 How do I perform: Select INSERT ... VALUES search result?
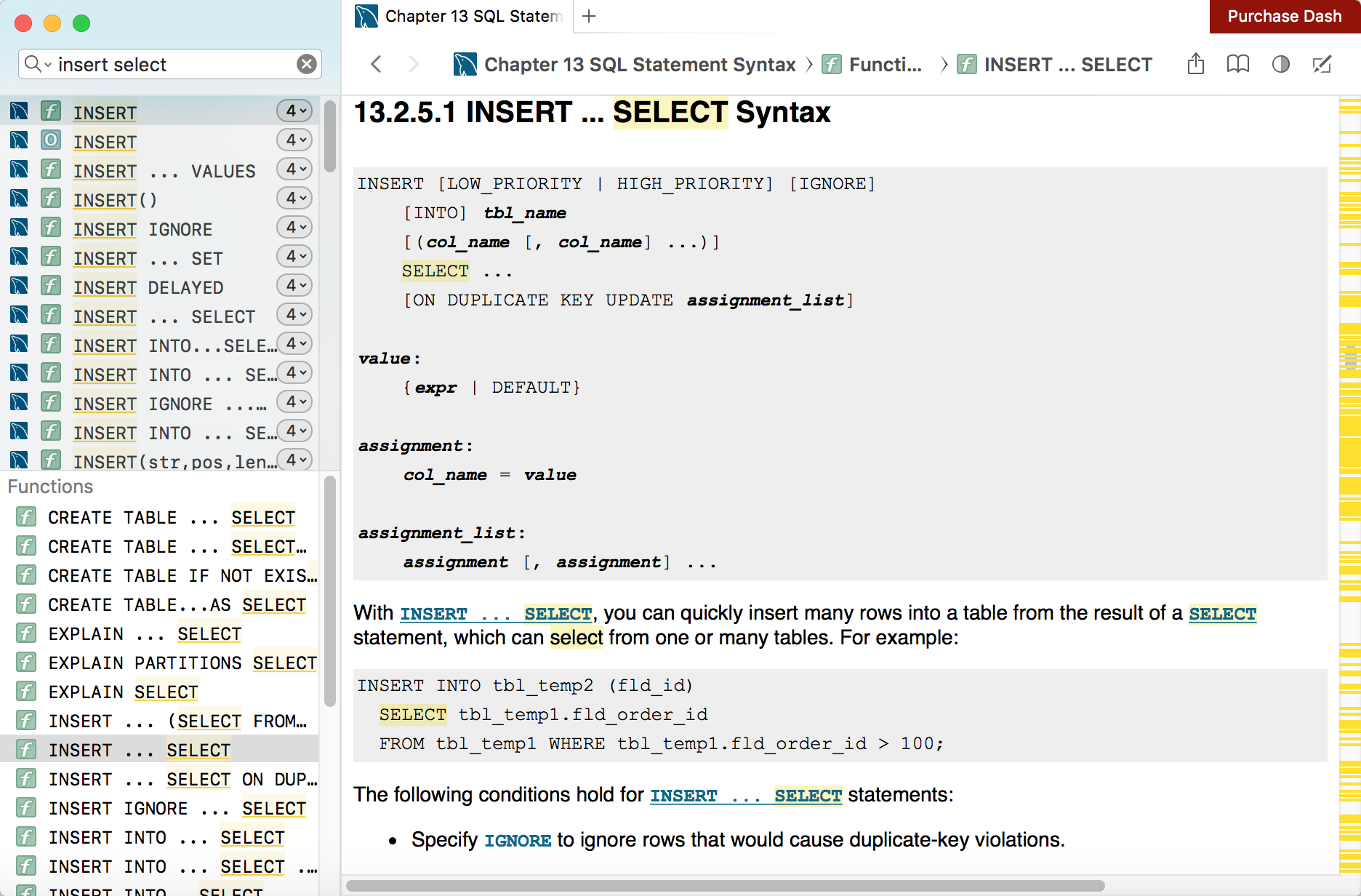point(164,171)
